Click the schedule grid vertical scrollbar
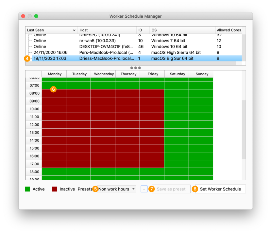This screenshot has height=234, width=271. click(244, 130)
